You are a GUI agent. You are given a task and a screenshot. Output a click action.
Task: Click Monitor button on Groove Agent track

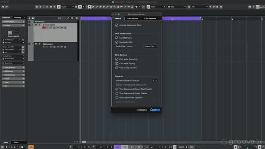point(47,28)
